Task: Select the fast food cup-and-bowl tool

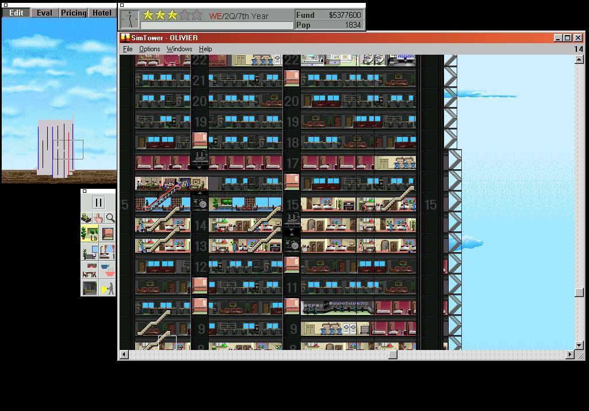Action: pos(108,270)
